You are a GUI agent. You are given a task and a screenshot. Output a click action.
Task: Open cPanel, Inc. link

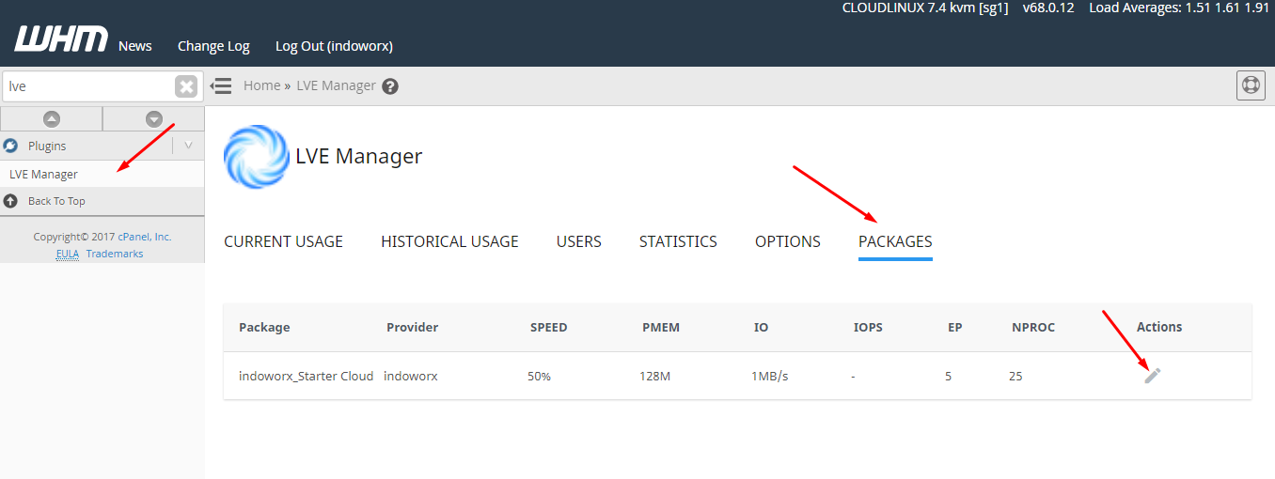click(145, 237)
